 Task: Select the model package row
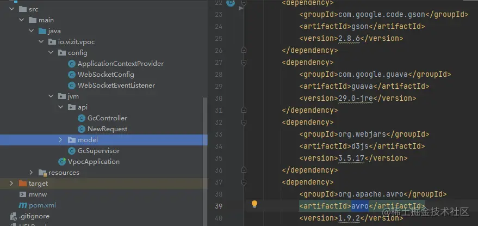(x=104, y=140)
